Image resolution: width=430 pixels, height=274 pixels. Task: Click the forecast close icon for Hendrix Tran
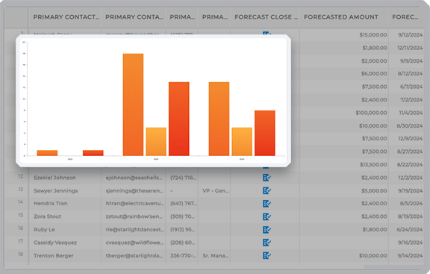(x=267, y=204)
